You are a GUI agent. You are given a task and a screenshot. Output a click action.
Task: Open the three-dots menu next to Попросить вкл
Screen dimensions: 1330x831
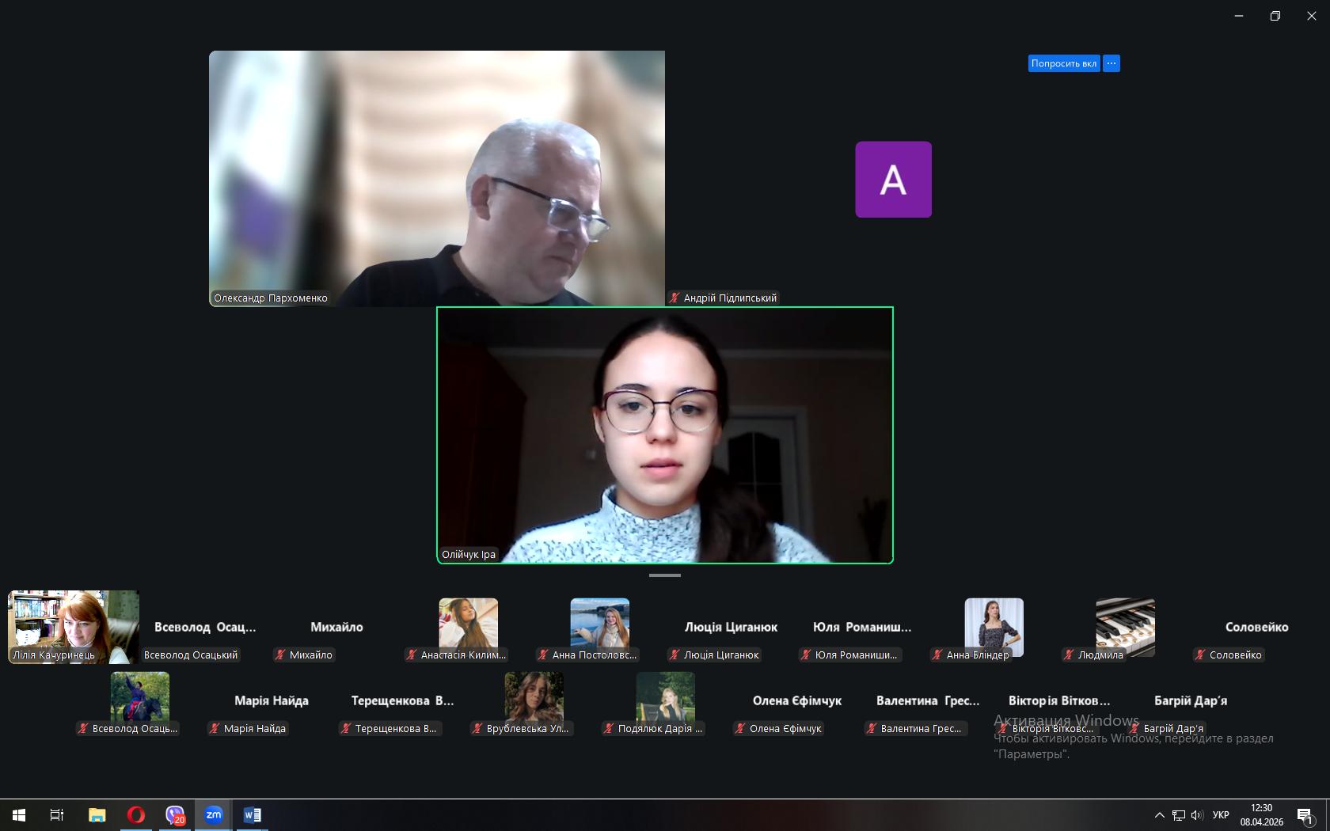click(x=1111, y=63)
